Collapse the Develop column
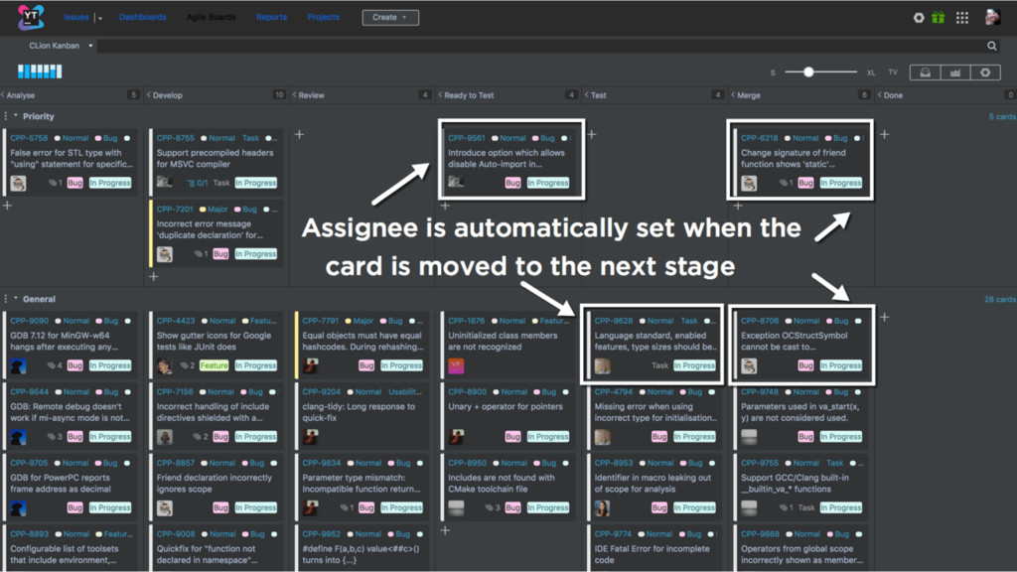 [x=149, y=94]
